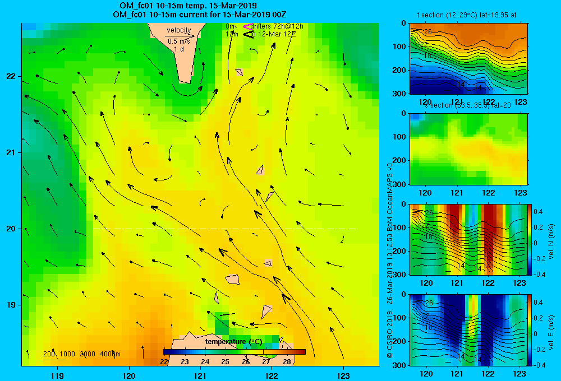Click longitude 122 label under vel. E panel

[x=488, y=374]
